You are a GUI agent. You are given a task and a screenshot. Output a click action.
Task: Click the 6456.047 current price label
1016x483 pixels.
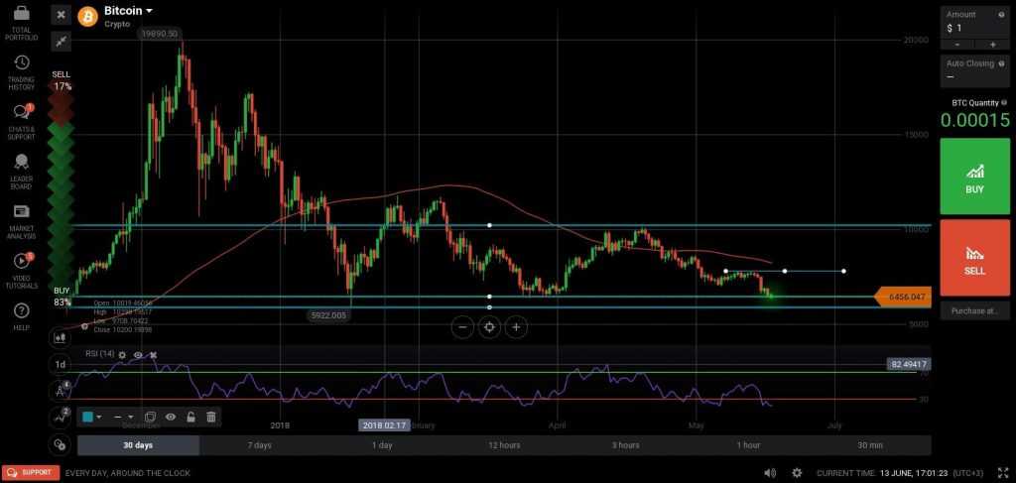[x=903, y=297]
